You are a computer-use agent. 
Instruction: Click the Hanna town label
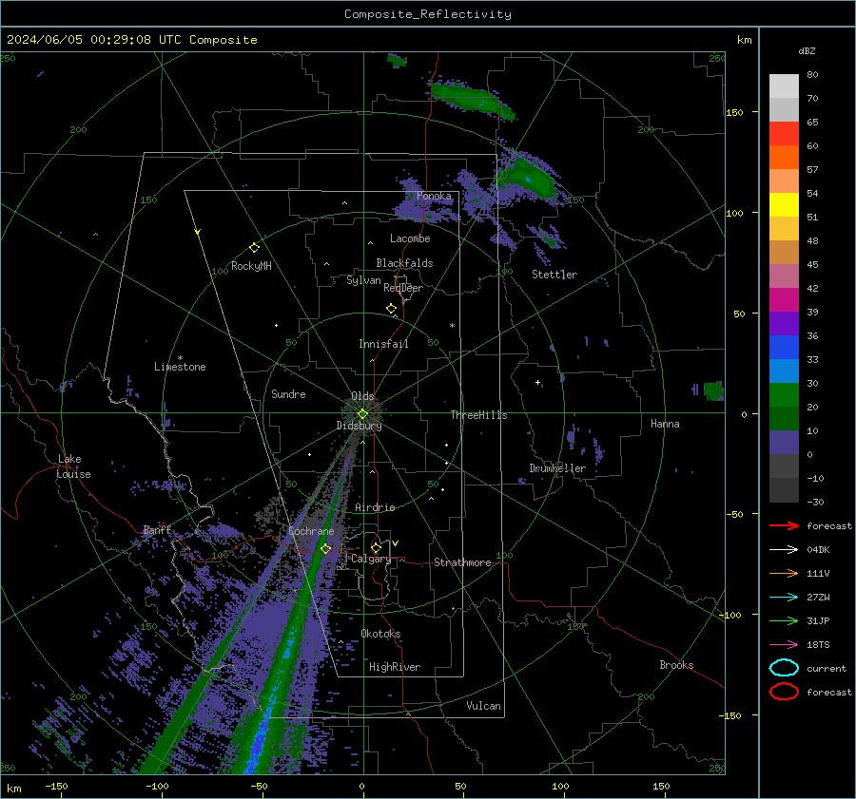coord(665,424)
